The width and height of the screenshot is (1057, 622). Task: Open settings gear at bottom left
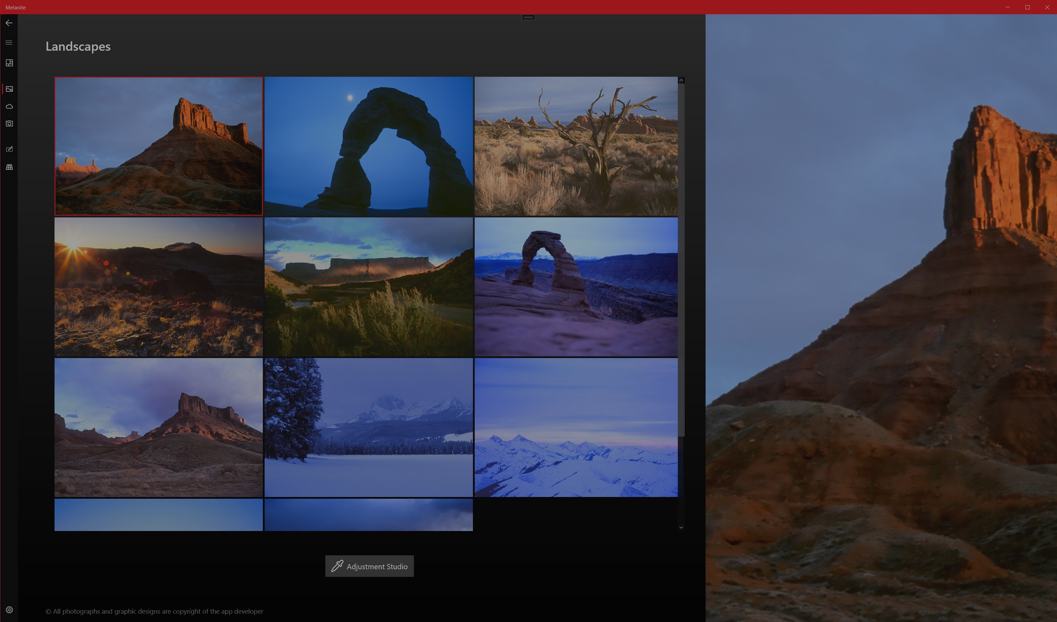coord(9,610)
